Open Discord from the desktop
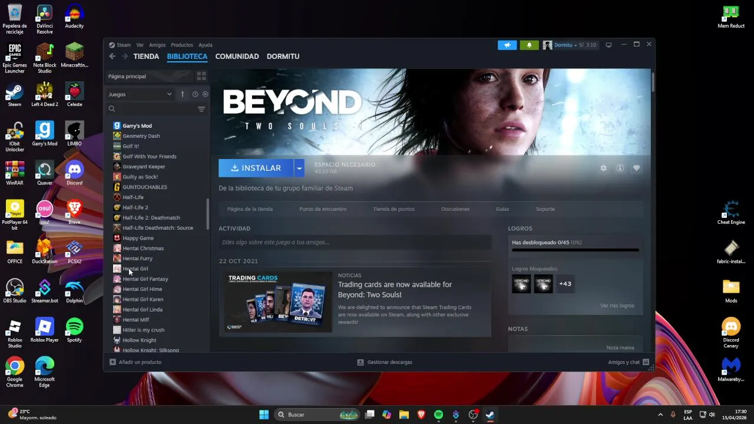 tap(74, 173)
